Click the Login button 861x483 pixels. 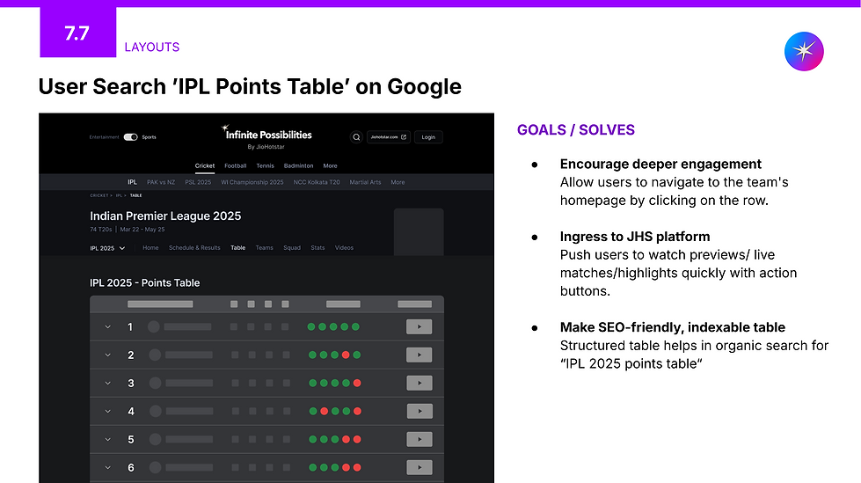[x=428, y=137]
